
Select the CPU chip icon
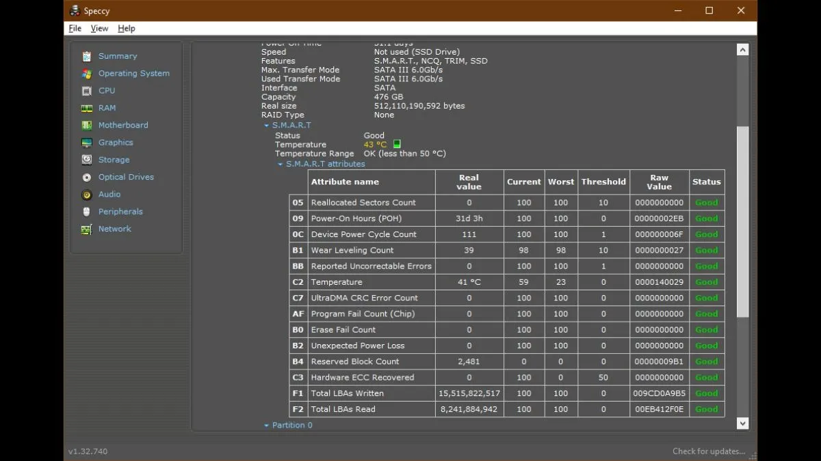pos(87,91)
